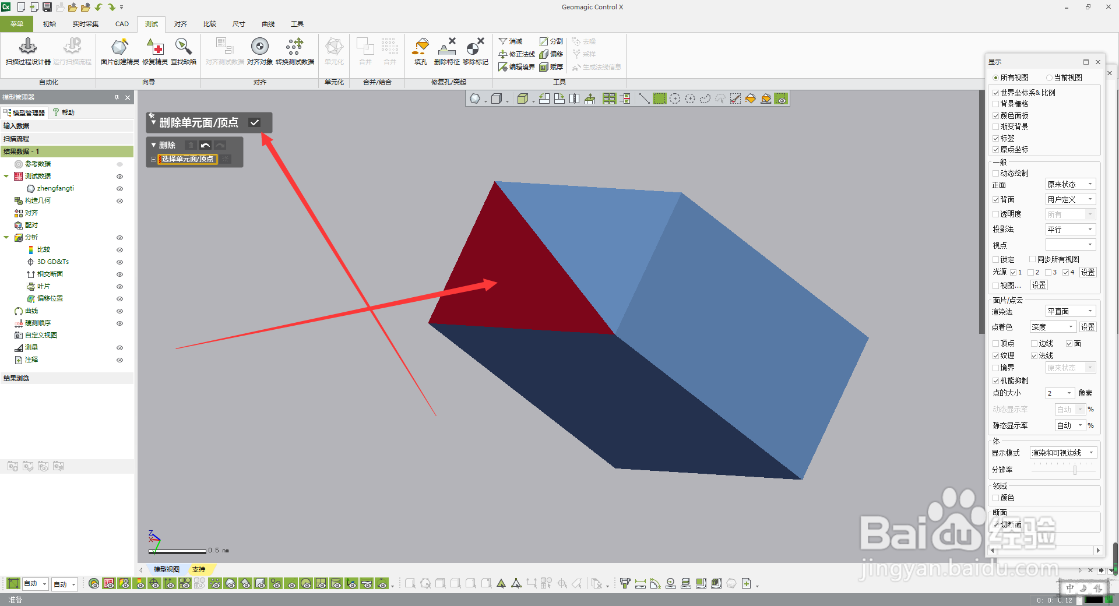The image size is (1119, 606).
Task: Open the 视点 dropdown
Action: tap(1071, 245)
